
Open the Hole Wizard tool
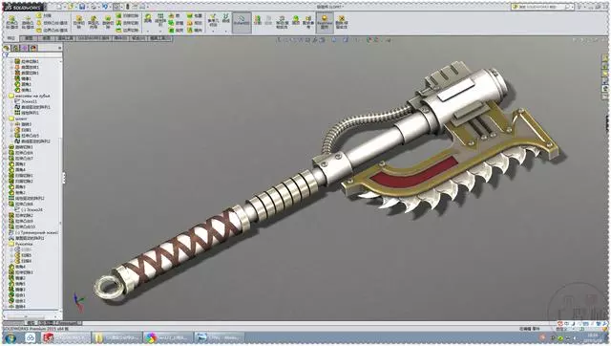(x=94, y=22)
